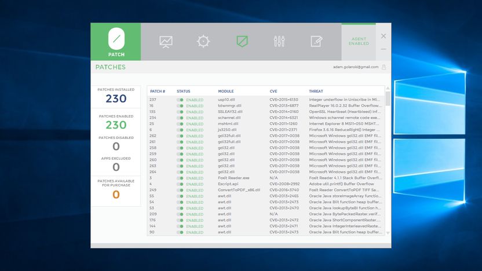Sort by the PATCH # column header

click(158, 91)
